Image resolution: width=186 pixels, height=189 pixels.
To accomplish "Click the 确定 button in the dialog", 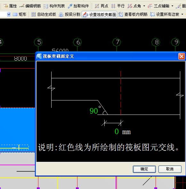I will pos(144,169).
